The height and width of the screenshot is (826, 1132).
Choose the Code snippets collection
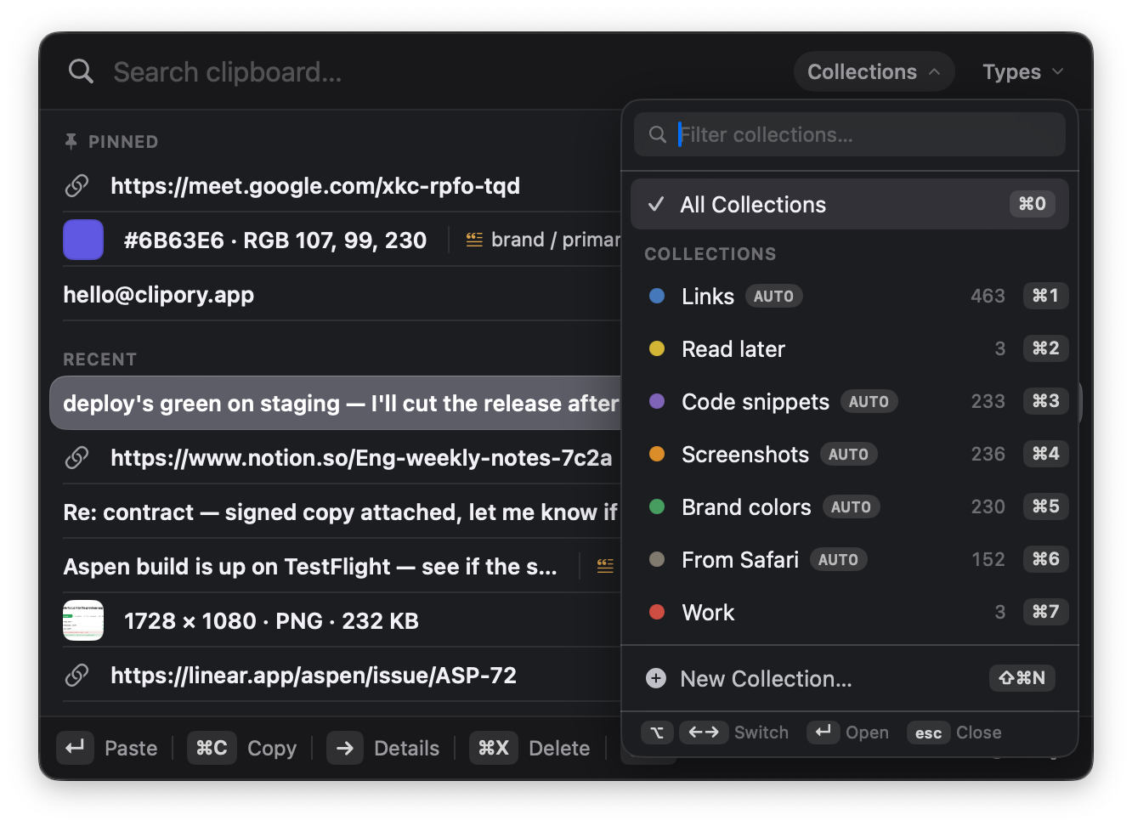click(849, 401)
